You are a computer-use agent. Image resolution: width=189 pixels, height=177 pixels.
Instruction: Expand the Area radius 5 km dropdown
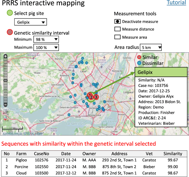[x=151, y=47]
